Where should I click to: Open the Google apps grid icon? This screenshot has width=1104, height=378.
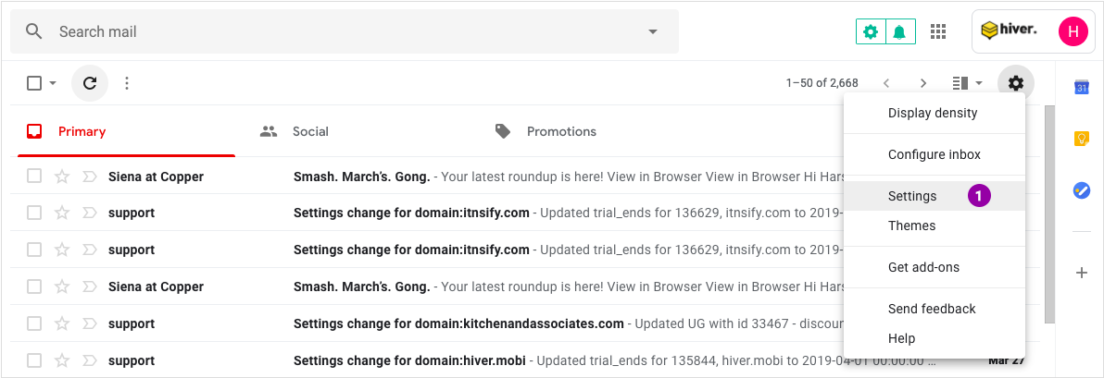tap(938, 31)
